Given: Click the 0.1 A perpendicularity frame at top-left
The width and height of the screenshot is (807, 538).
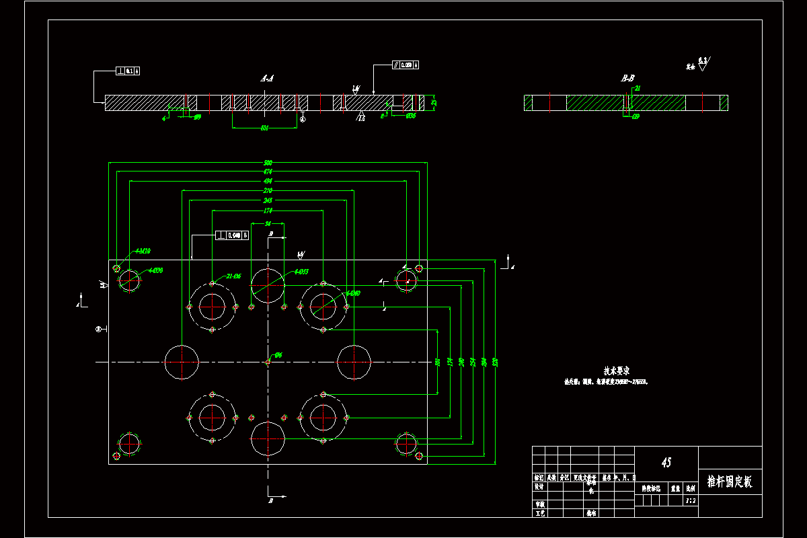Looking at the screenshot, I should [128, 71].
